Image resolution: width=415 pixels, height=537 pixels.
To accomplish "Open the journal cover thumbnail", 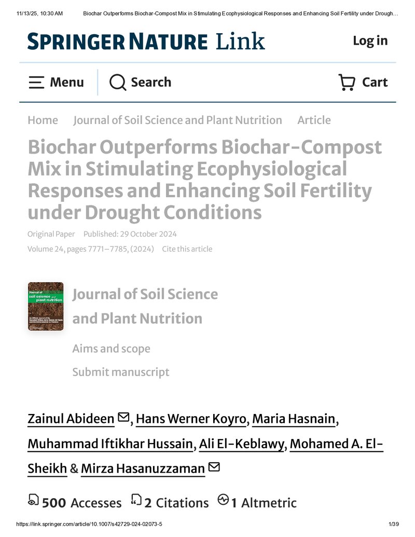I will point(46,307).
